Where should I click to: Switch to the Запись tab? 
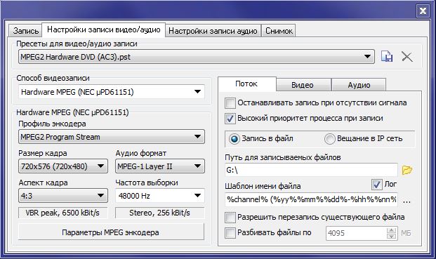pyautogui.click(x=25, y=31)
